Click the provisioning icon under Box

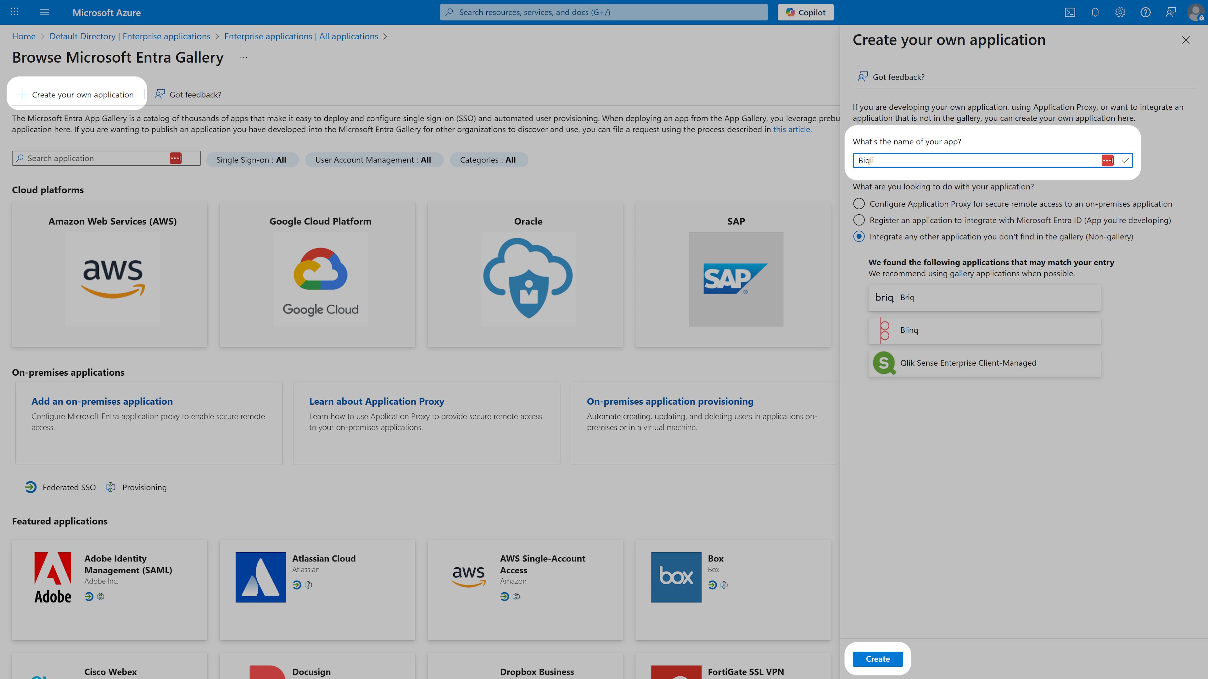coord(724,584)
